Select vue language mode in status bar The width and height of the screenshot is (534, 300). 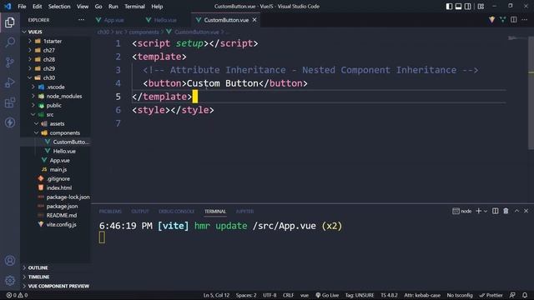(x=305, y=295)
